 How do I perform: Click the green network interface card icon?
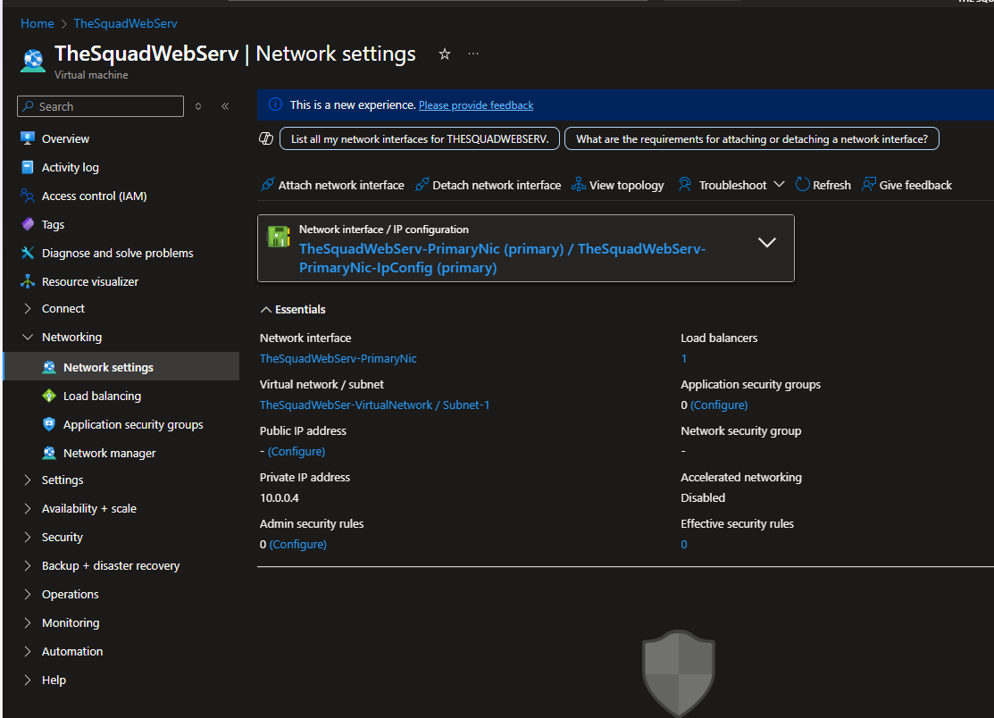279,237
